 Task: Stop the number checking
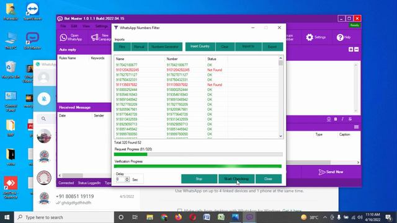click(x=199, y=179)
